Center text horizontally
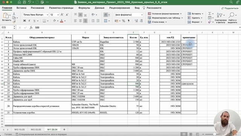This screenshot has height=136, width=241. (x=80, y=21)
